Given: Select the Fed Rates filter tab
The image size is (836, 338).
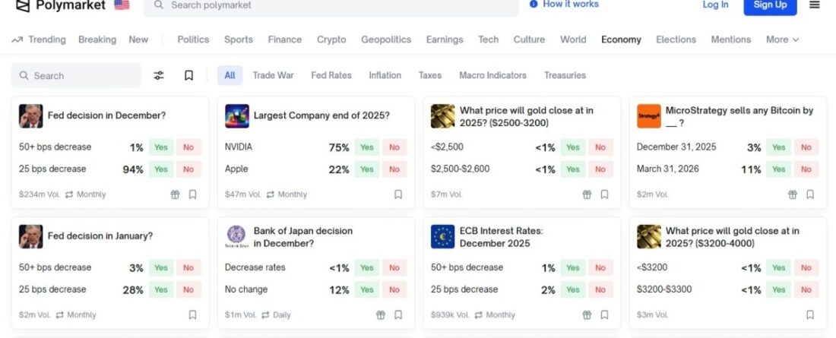Looking at the screenshot, I should (331, 75).
